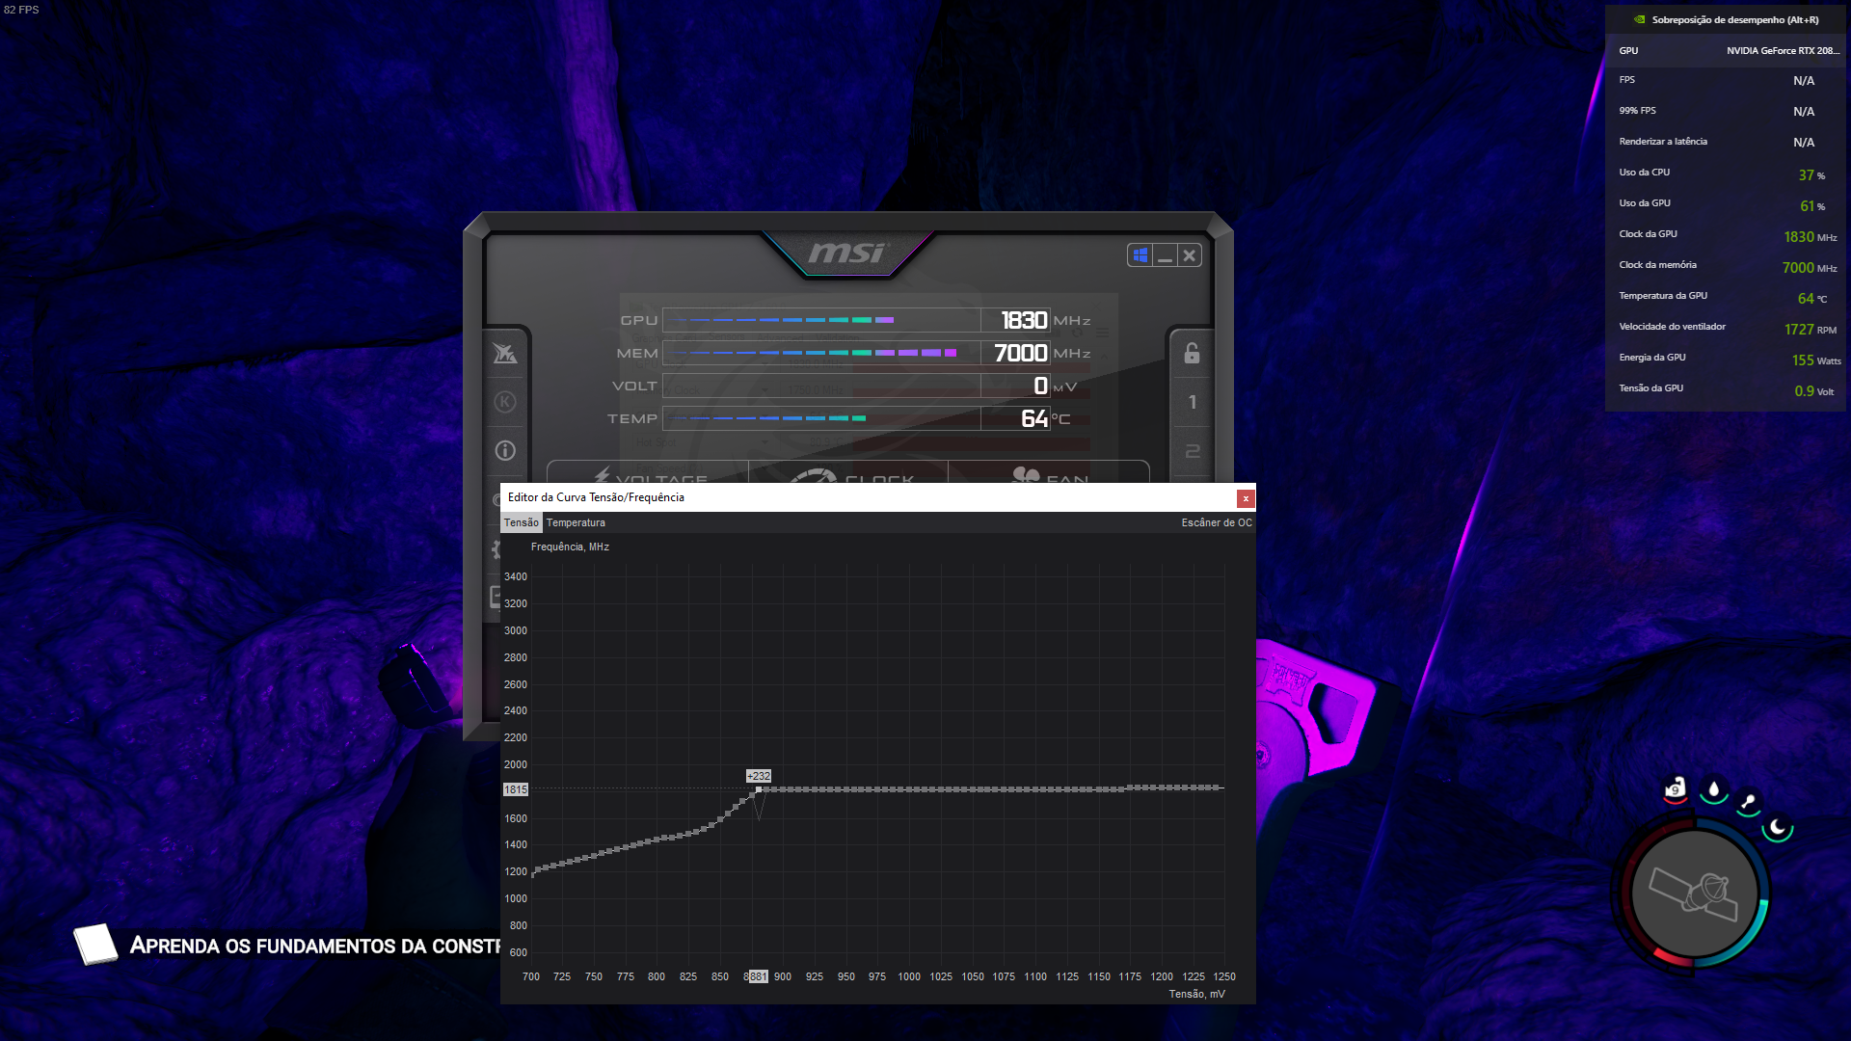This screenshot has width=1851, height=1041.
Task: Click the 1830 MHz GPU reading
Action: click(1024, 320)
